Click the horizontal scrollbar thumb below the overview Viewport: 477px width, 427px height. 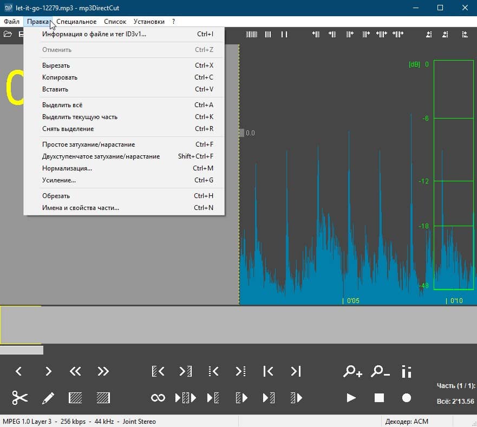click(22, 350)
